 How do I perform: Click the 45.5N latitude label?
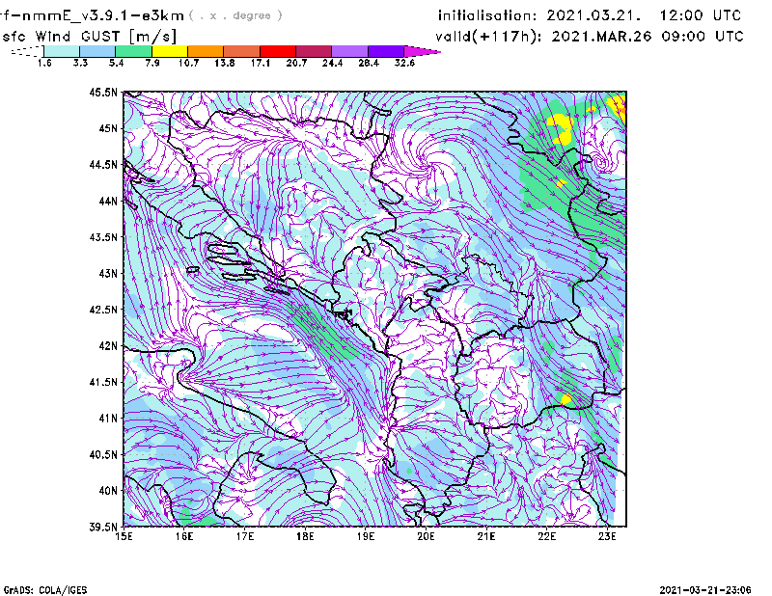tap(103, 93)
